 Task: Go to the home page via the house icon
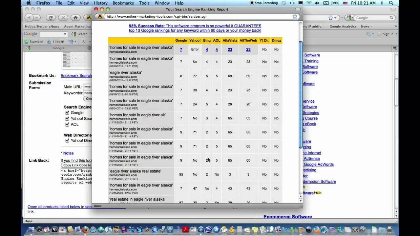click(x=75, y=18)
